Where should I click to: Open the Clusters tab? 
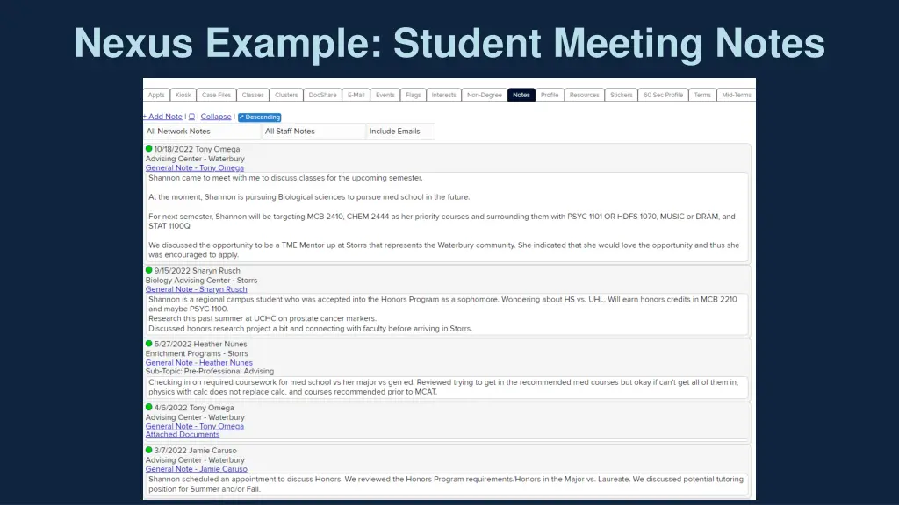coord(286,95)
